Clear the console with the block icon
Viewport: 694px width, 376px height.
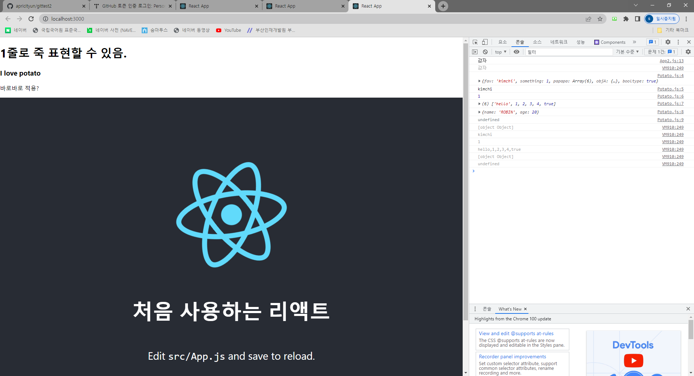[x=485, y=52]
